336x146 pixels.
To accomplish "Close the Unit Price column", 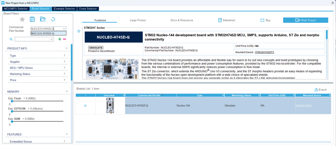I will (x=294, y=95).
